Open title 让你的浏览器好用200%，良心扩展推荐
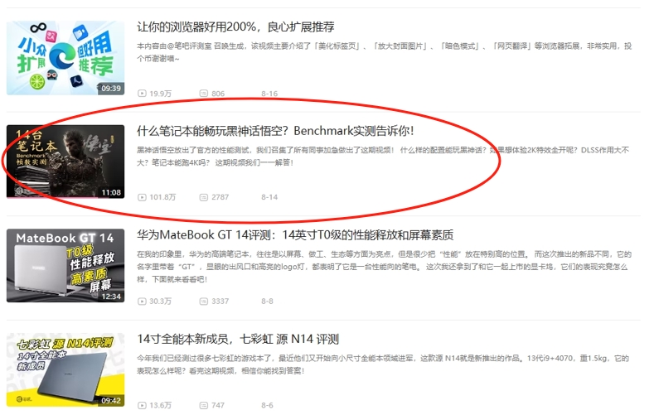Viewport: 654px width, 415px height. click(235, 27)
